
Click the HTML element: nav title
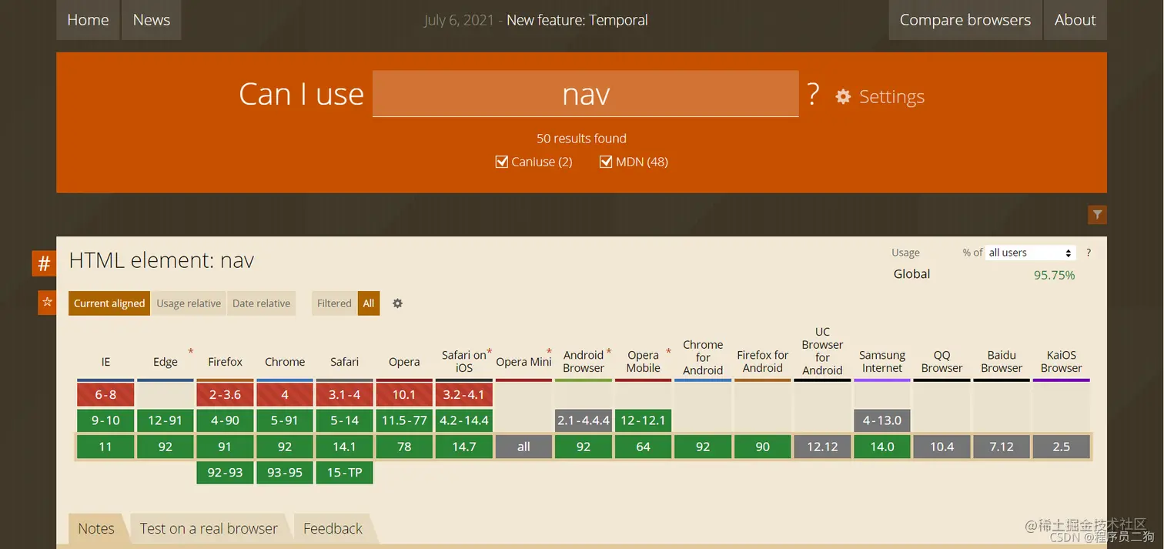click(x=162, y=260)
